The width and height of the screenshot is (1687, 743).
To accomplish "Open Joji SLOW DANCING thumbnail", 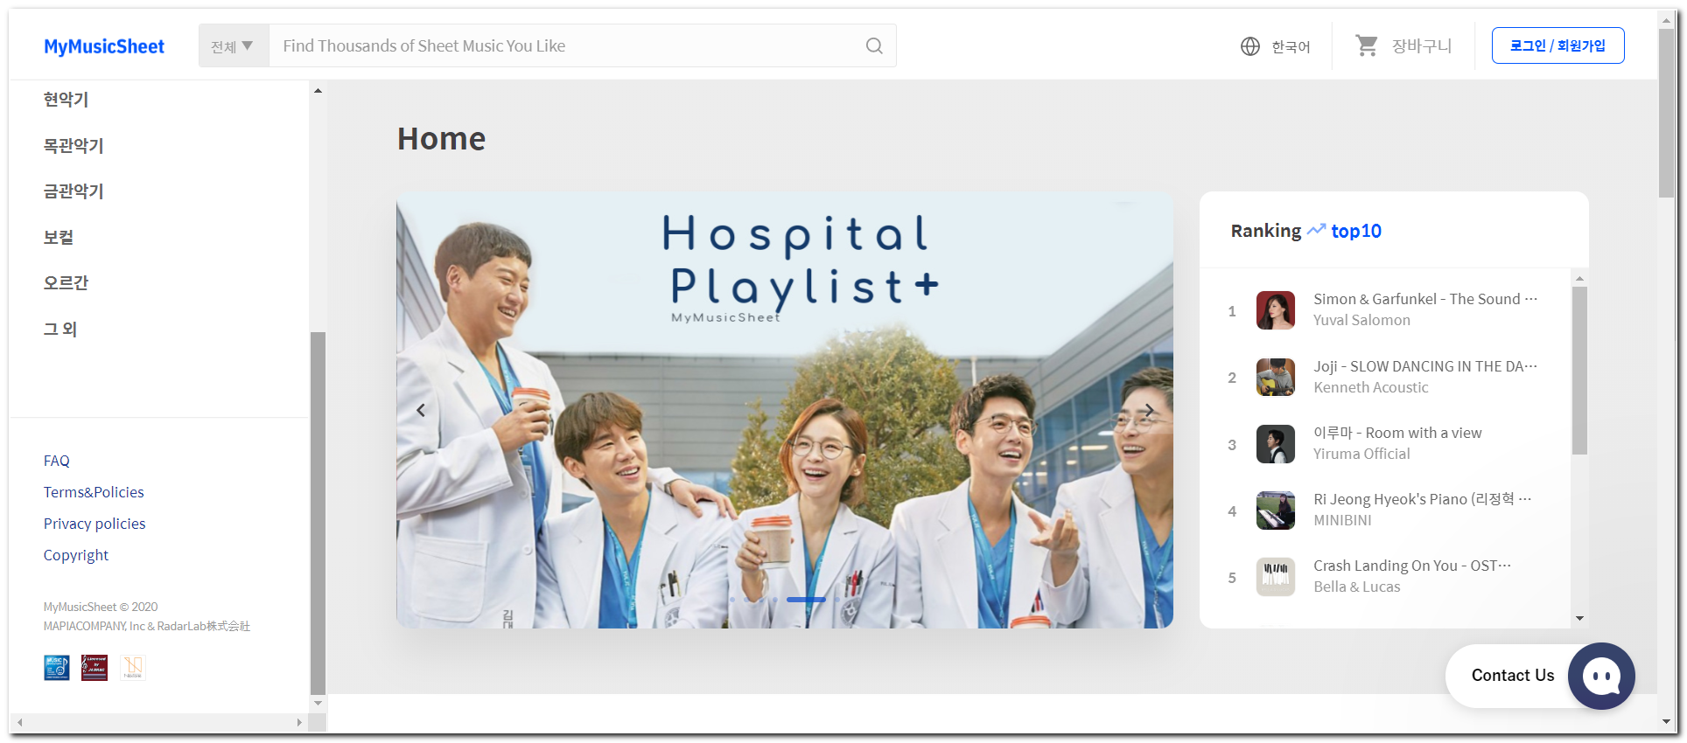I will [x=1276, y=378].
